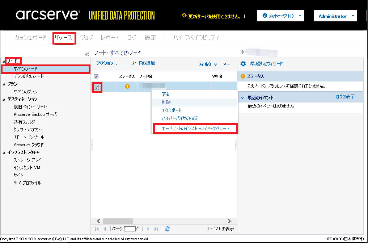Refresh the node list
Image resolution: width=368 pixels, height=243 pixels.
167,229
